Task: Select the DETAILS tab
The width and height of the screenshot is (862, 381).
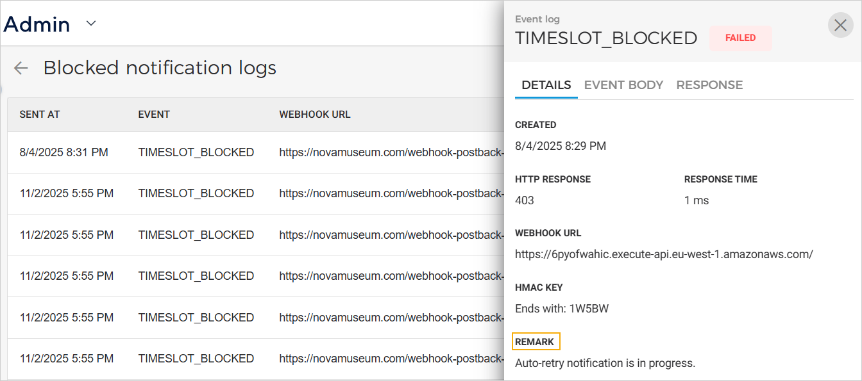Action: pos(546,85)
